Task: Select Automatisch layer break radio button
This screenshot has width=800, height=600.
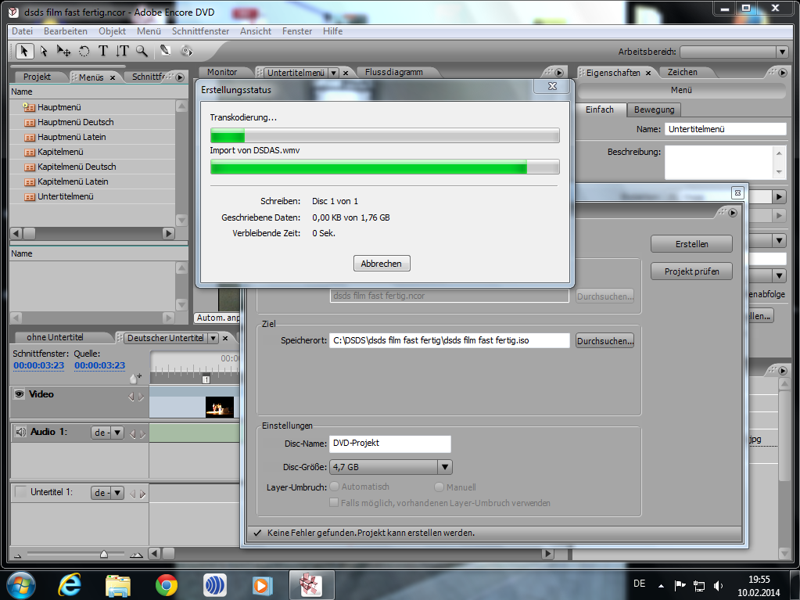Action: pyautogui.click(x=335, y=487)
